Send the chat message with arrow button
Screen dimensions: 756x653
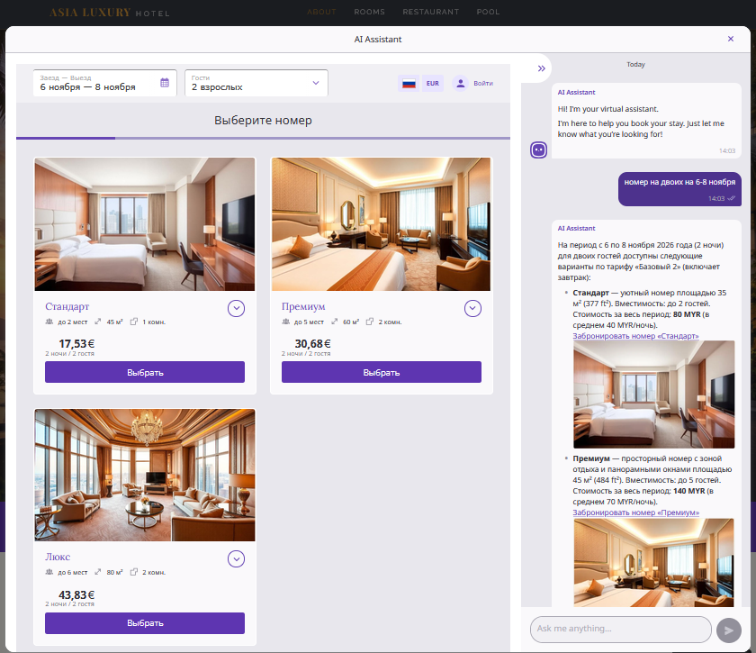[x=728, y=630]
